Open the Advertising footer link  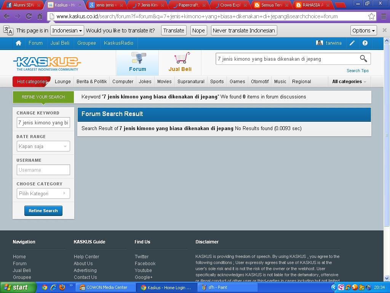point(85,270)
